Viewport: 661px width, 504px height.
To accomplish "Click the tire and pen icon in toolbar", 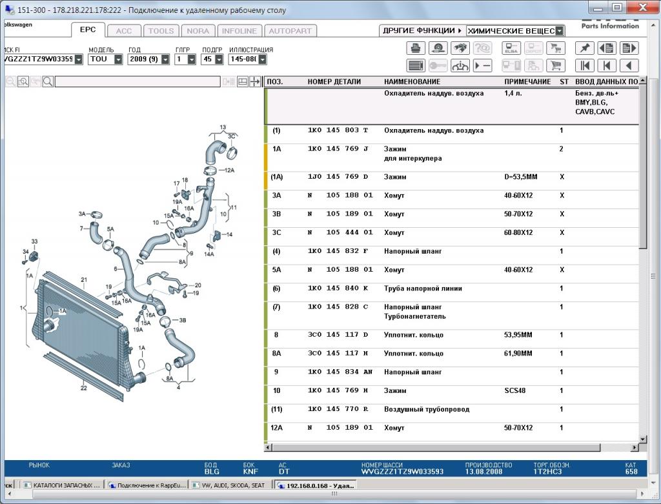I will point(438,48).
